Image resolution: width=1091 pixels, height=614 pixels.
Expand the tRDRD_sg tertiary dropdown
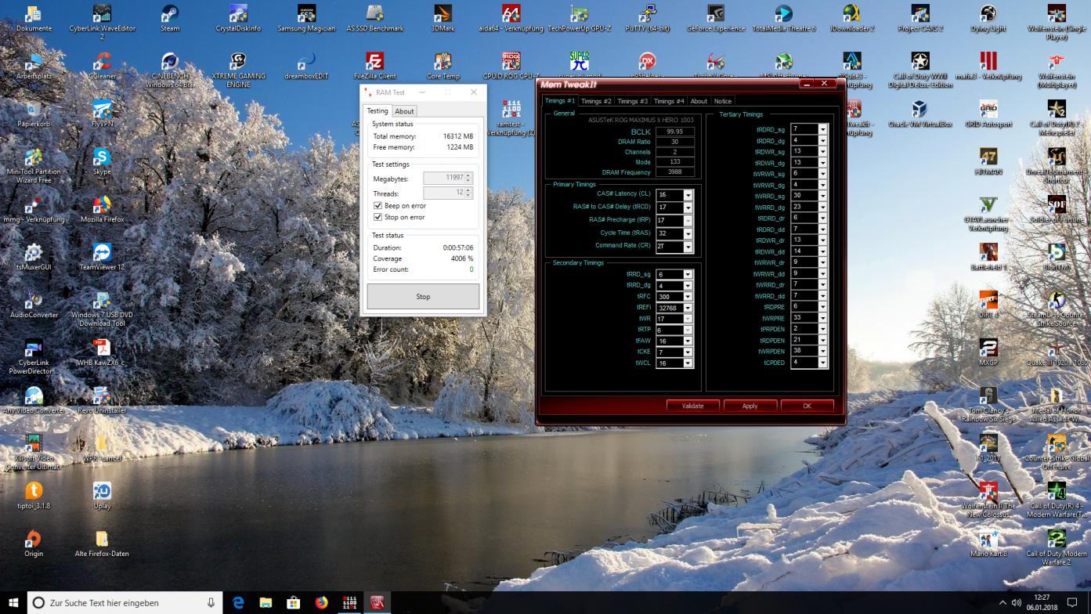[822, 129]
